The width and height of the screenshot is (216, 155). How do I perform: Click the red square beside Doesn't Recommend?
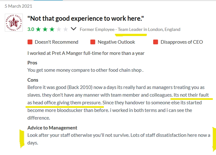point(30,42)
